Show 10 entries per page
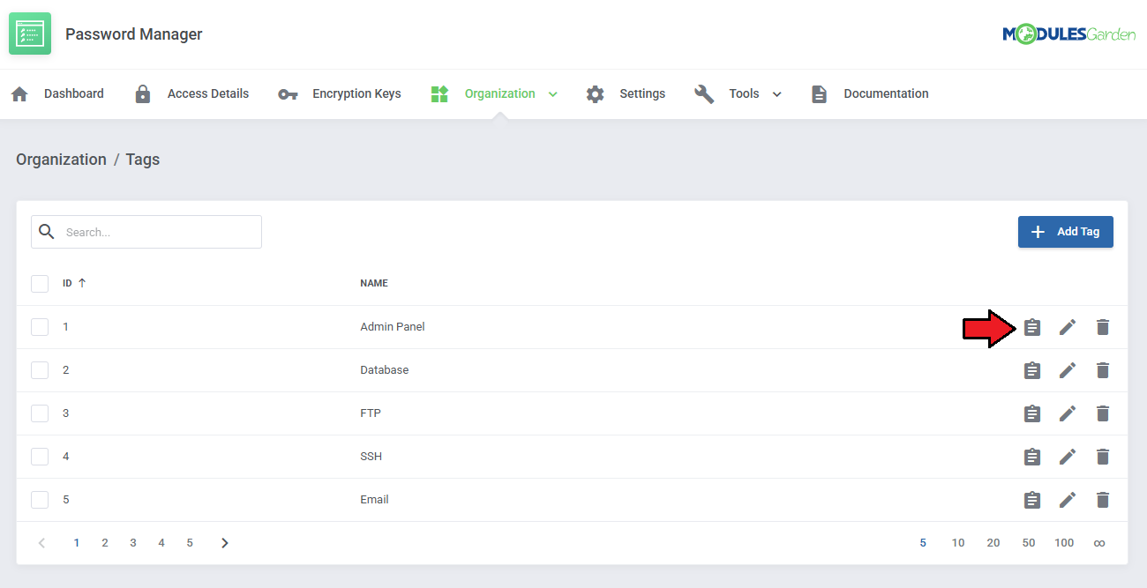 click(958, 543)
